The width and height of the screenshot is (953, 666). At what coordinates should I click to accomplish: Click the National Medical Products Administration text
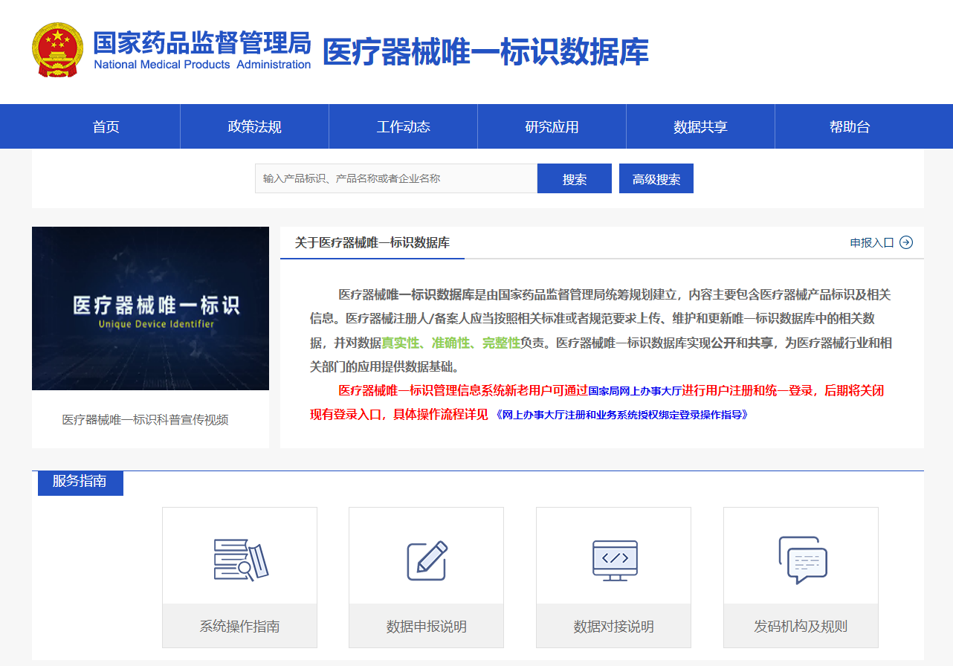[x=202, y=65]
